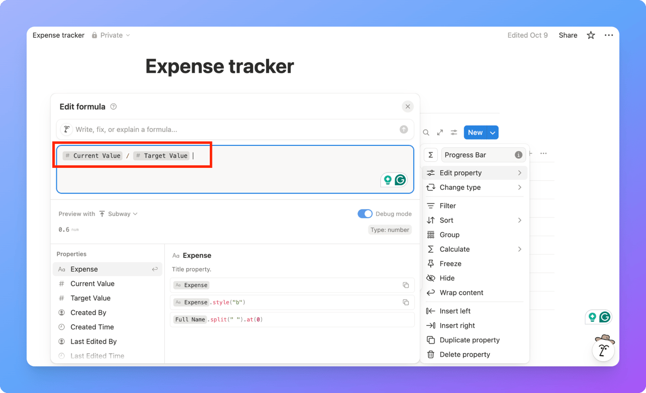This screenshot has height=393, width=646.
Task: Click the Type: number badge
Action: tap(390, 230)
